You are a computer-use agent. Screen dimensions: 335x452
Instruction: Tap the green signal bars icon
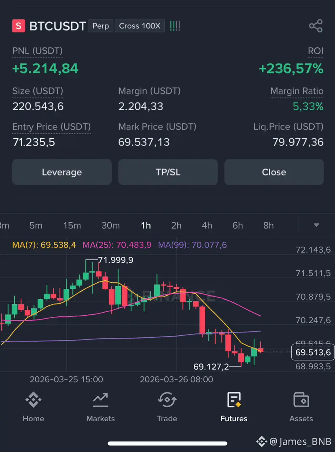click(x=175, y=26)
